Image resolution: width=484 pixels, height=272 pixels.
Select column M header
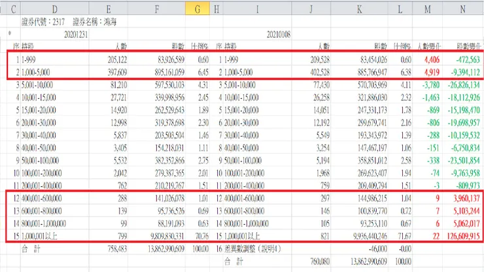click(x=428, y=9)
